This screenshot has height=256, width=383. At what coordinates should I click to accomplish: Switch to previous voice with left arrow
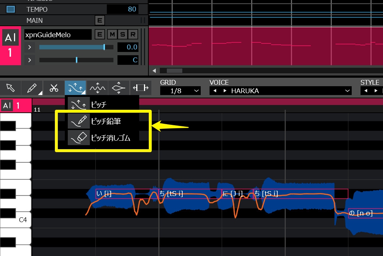click(215, 91)
